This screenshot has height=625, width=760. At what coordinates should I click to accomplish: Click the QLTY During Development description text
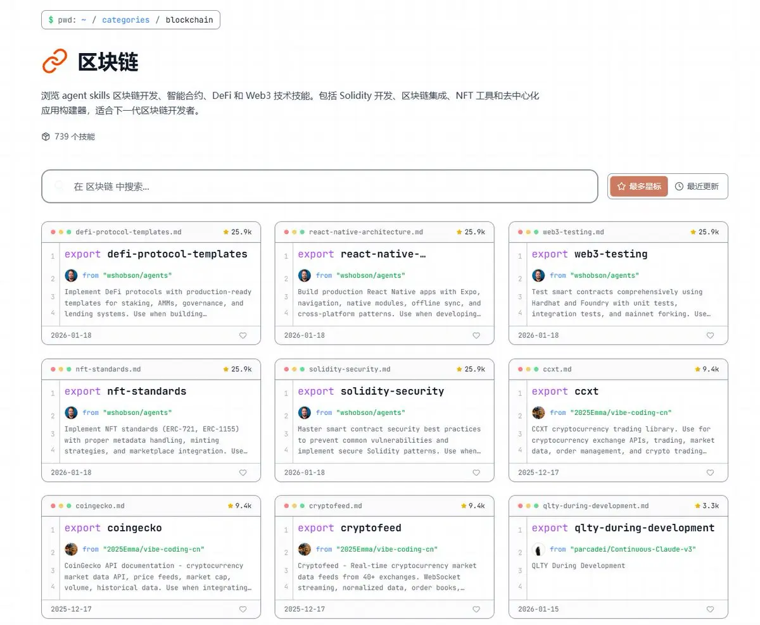[578, 566]
